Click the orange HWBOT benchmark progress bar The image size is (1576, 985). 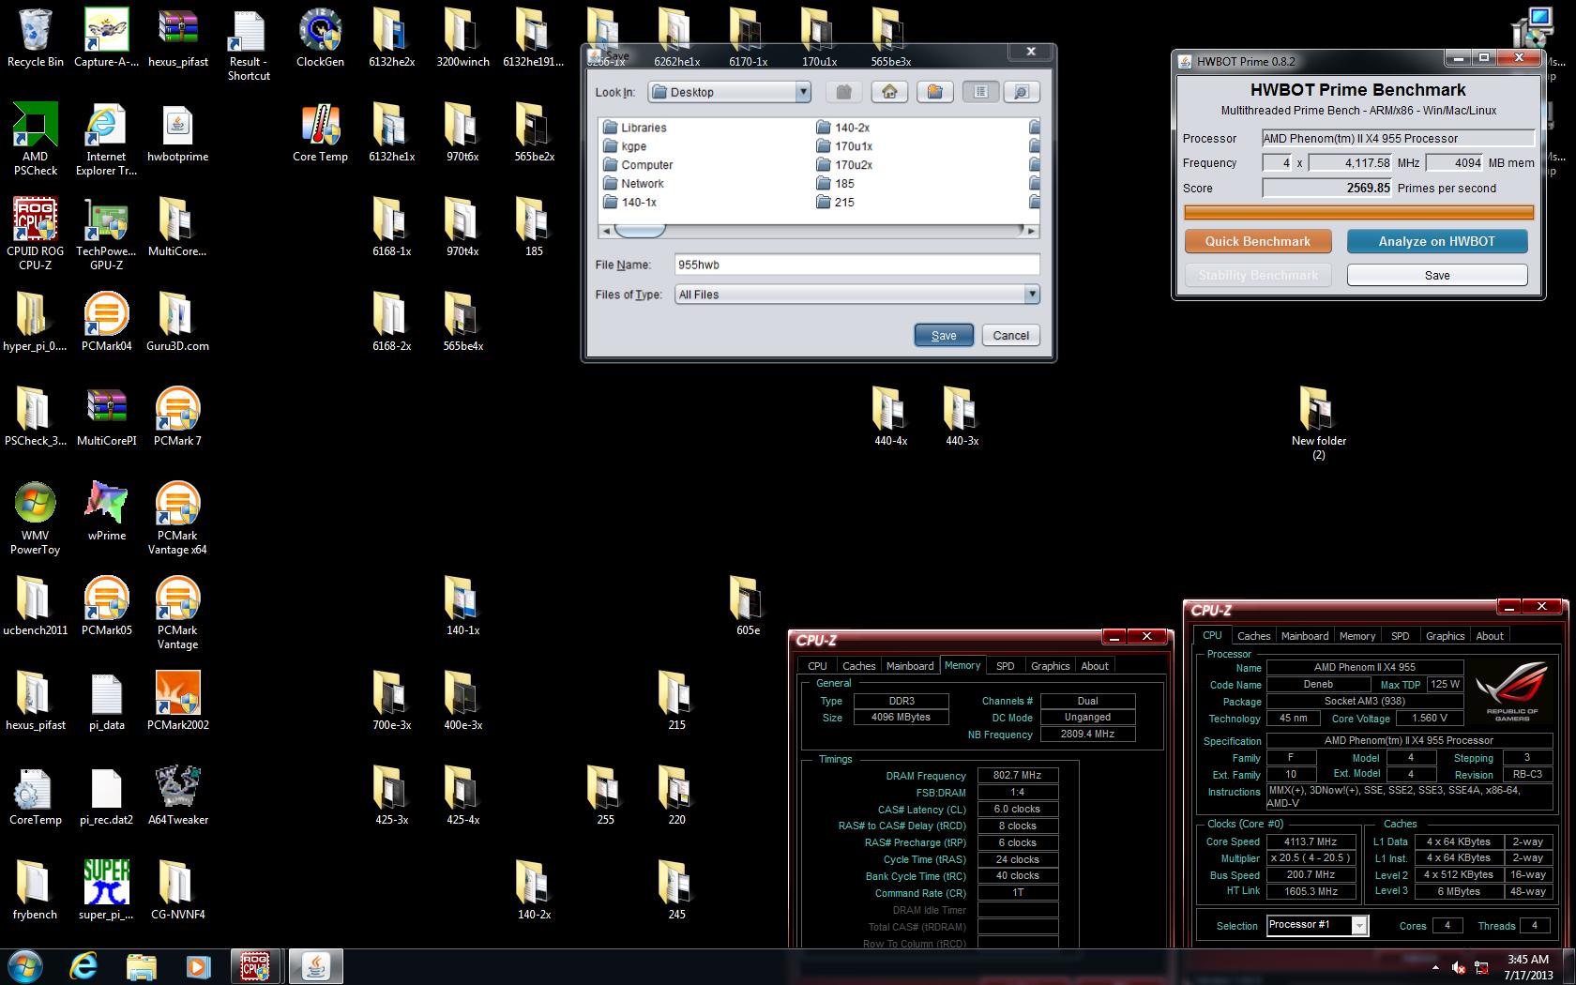(x=1358, y=213)
